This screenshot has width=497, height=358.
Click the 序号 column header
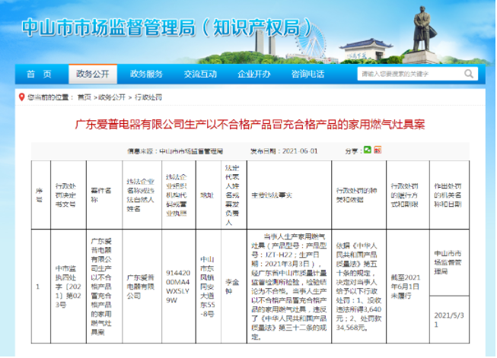[41, 195]
